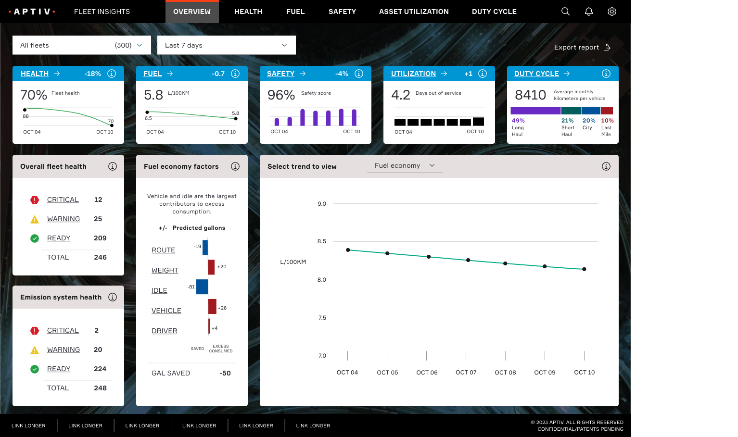
Task: Switch to the Safety tab
Action: (x=342, y=12)
